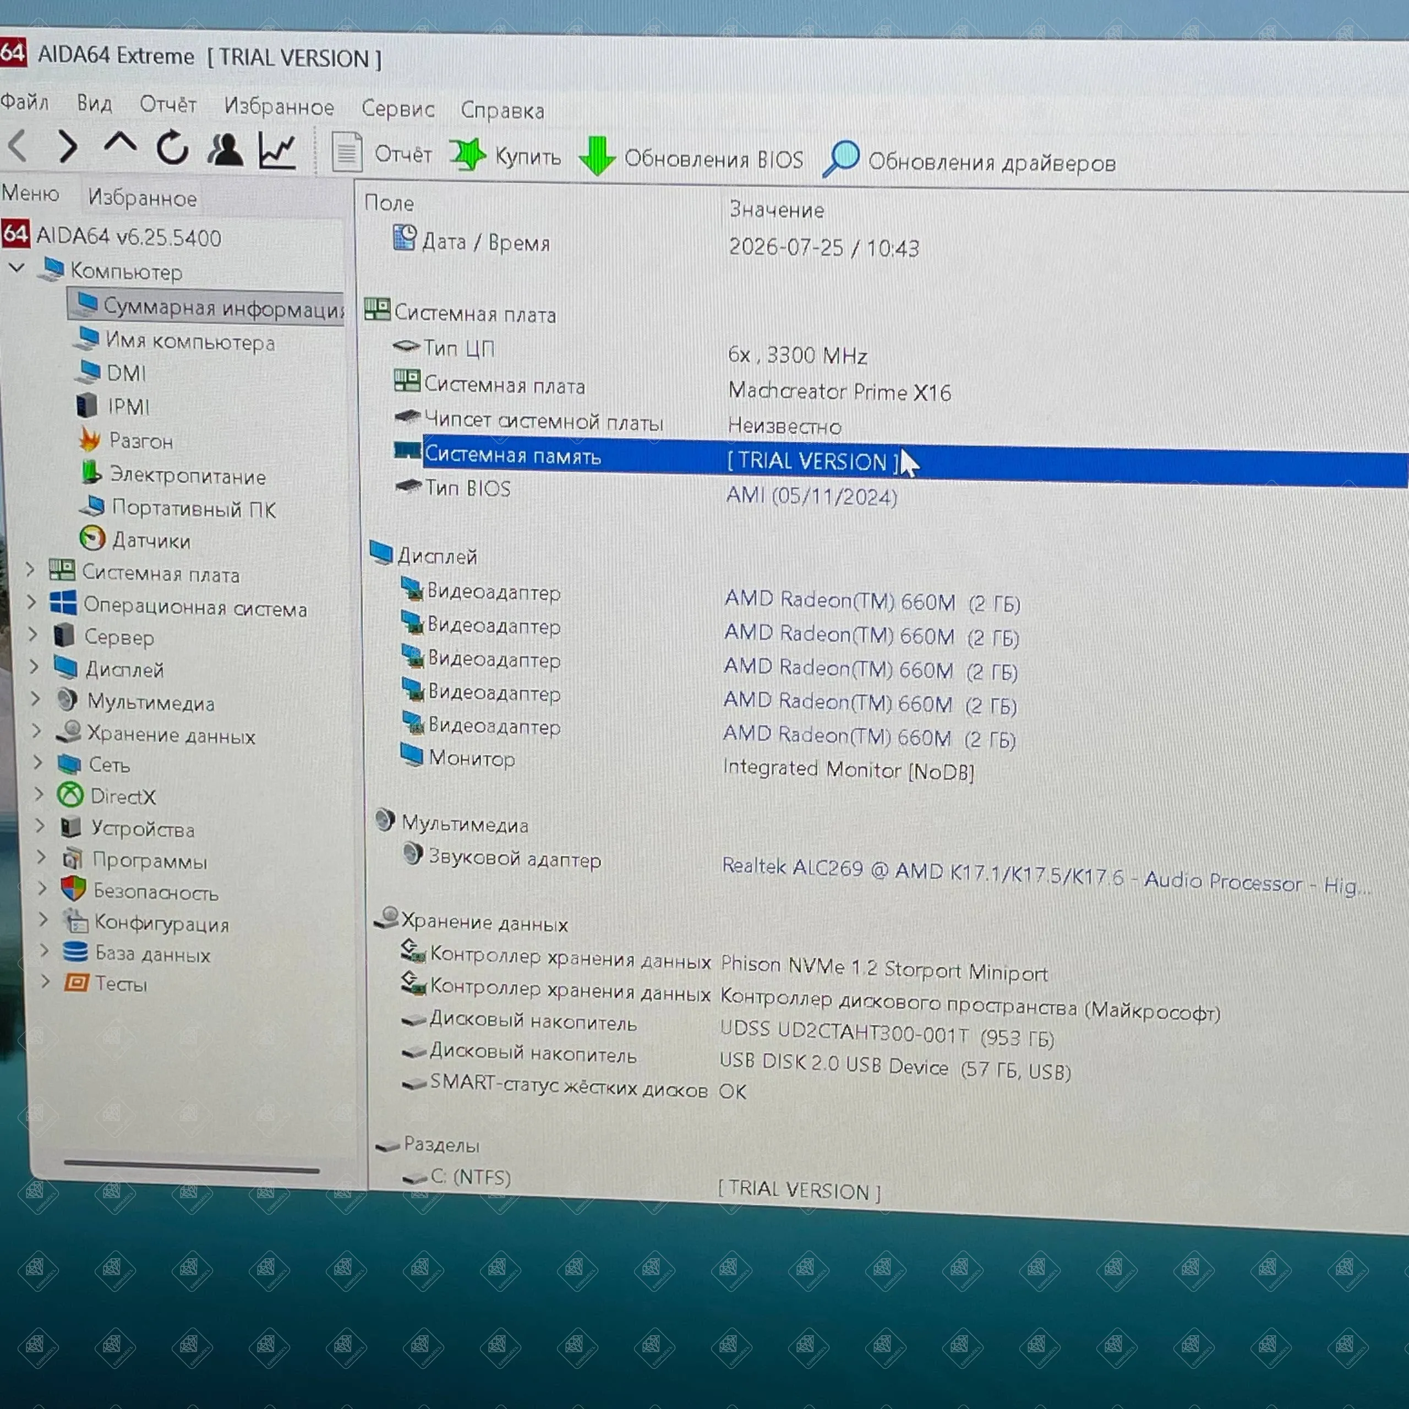The image size is (1409, 1409).
Task: Open the Файл menu
Action: (x=24, y=101)
